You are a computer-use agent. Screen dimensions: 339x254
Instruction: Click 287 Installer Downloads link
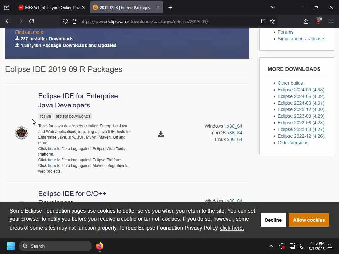44,39
